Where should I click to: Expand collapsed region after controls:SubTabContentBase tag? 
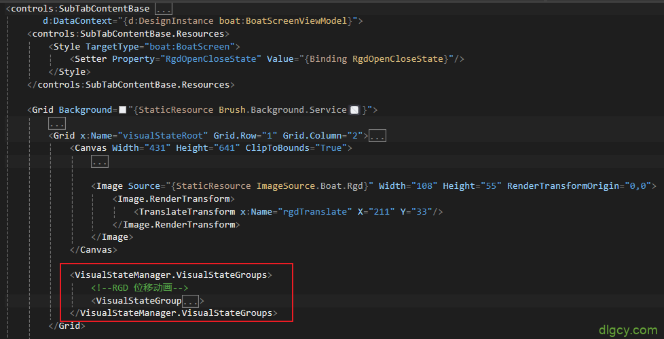click(164, 8)
